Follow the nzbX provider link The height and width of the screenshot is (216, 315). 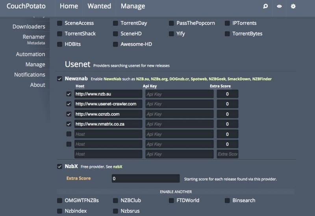coord(118,167)
